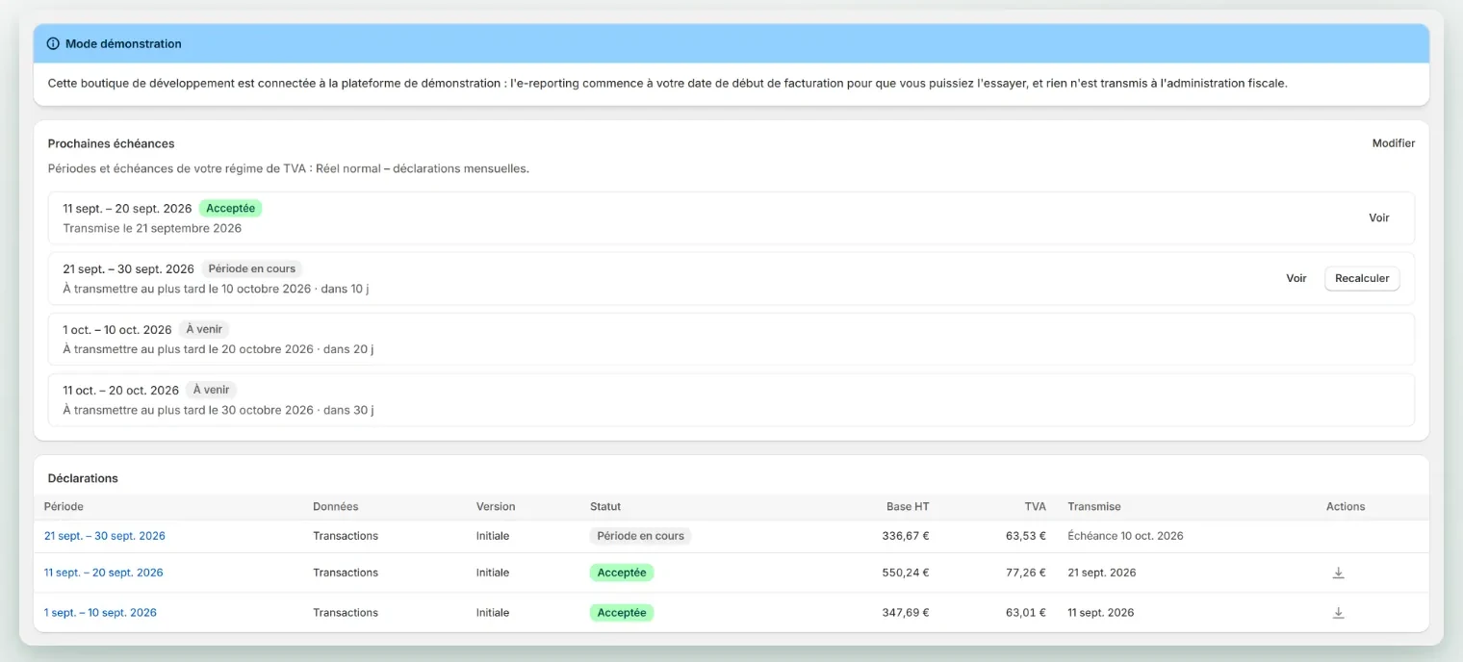
Task: Click the Base HT amount 550,24 €
Action: (906, 573)
